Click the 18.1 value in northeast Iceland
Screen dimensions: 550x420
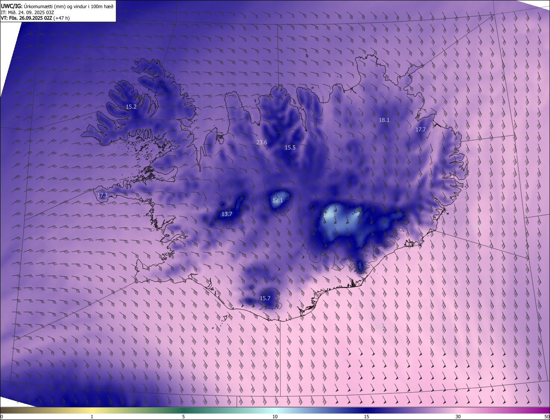click(x=384, y=120)
